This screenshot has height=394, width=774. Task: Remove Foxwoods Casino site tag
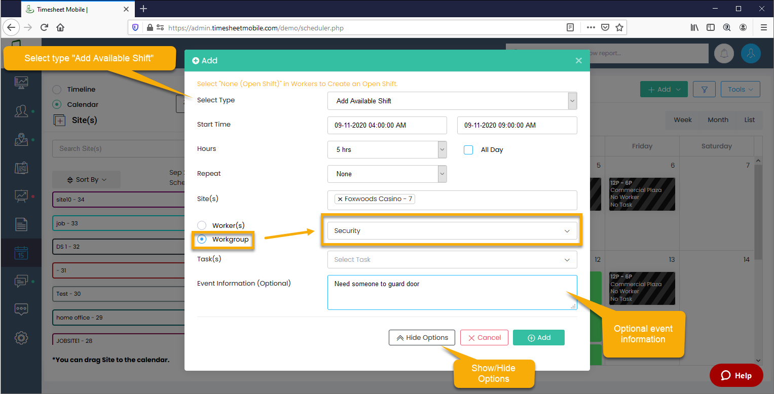340,199
